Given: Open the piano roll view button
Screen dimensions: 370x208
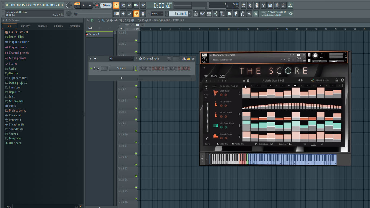Looking at the screenshot, I should (202, 14).
